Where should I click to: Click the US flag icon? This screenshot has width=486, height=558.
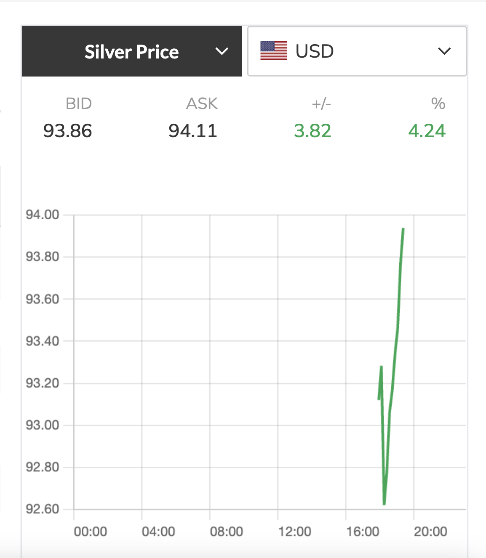[274, 51]
